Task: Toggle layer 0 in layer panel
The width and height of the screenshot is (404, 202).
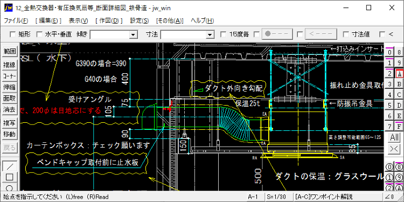Action: tap(390, 53)
